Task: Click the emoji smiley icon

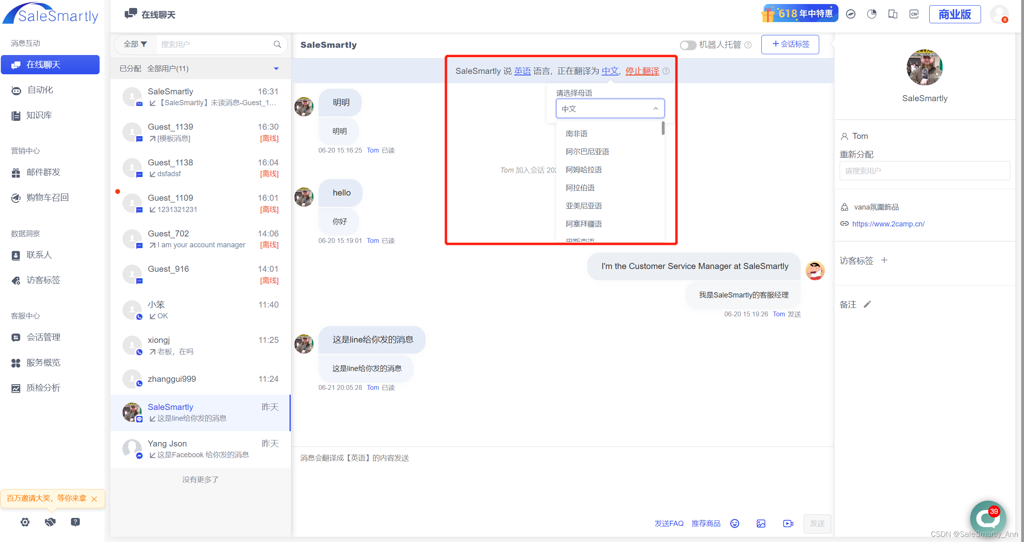Action: pos(734,523)
